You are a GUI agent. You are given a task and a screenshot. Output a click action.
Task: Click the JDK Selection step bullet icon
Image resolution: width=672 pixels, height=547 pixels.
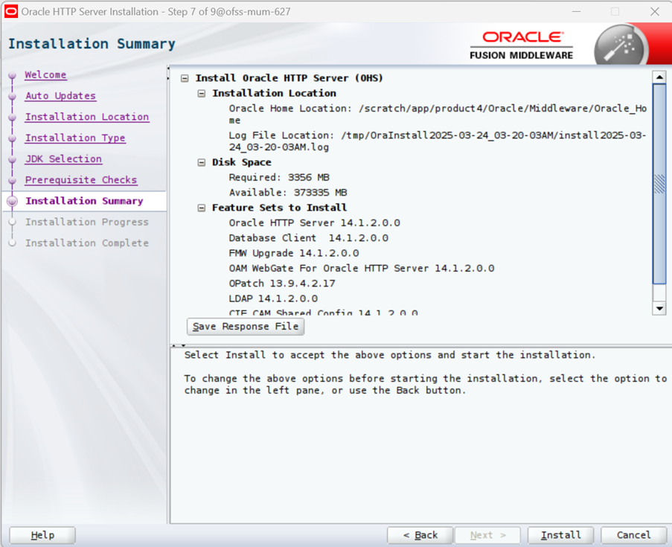click(12, 159)
